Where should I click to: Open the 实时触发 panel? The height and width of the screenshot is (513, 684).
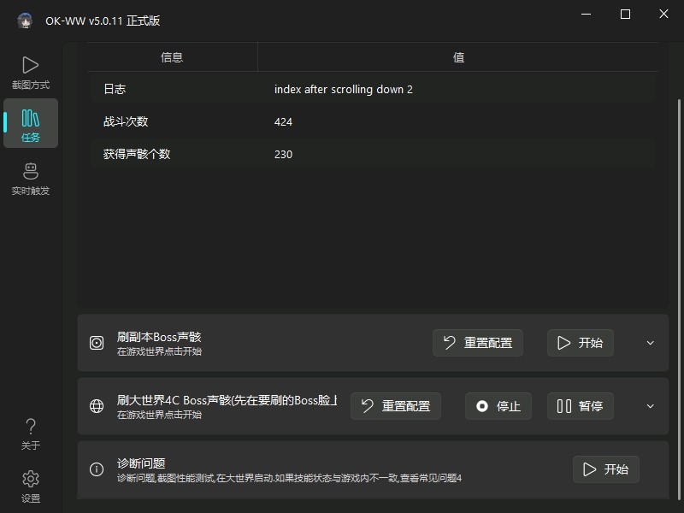(31, 178)
